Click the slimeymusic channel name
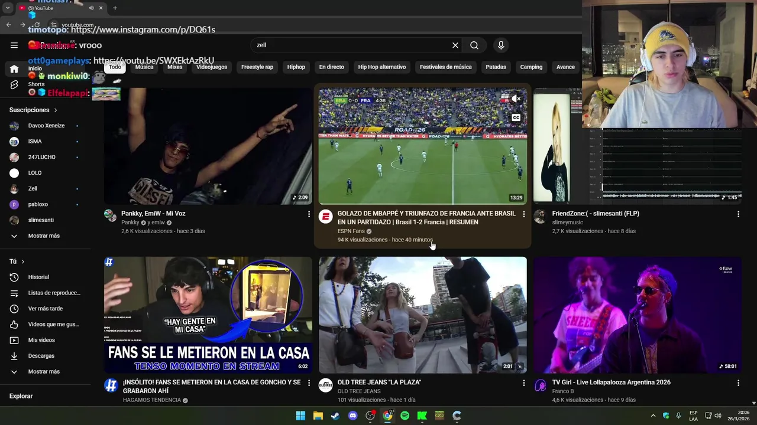Viewport: 757px width, 425px height. click(567, 223)
